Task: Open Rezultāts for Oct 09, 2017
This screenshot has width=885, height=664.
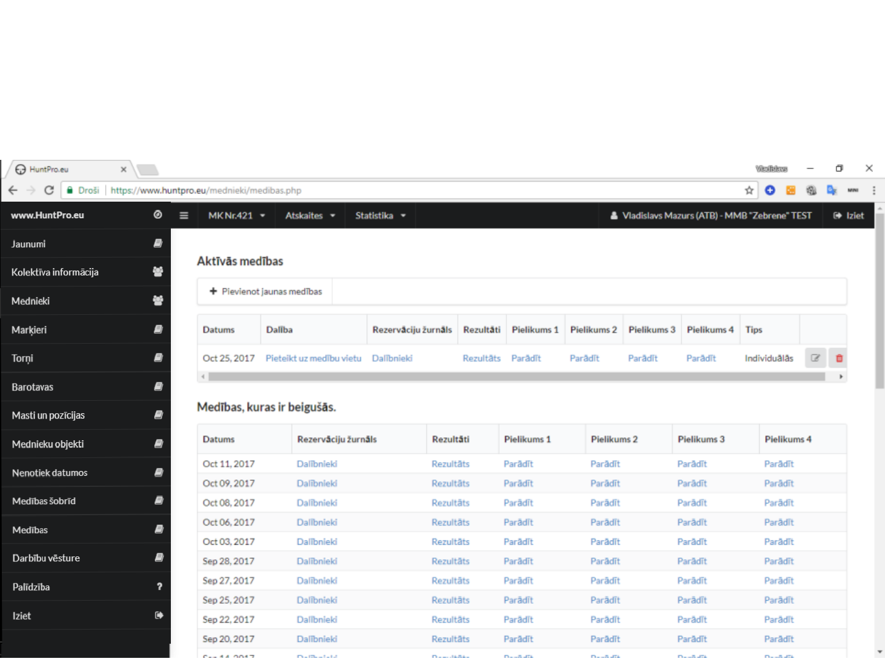Action: point(450,484)
